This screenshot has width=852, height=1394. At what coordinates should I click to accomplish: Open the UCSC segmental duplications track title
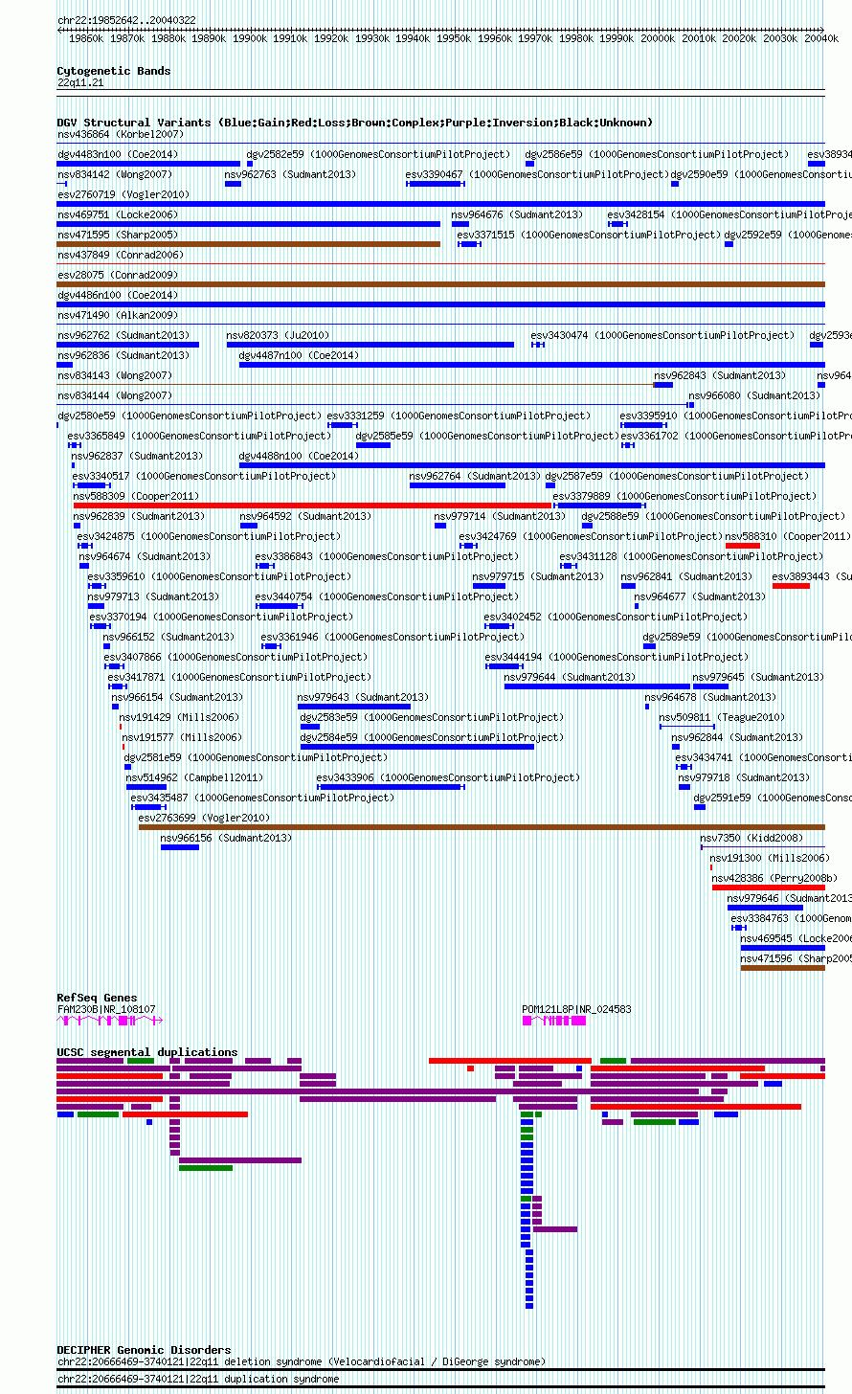point(147,1052)
